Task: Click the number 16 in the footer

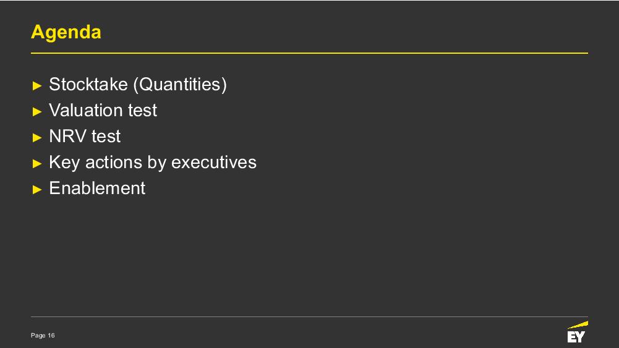Action: [51, 336]
